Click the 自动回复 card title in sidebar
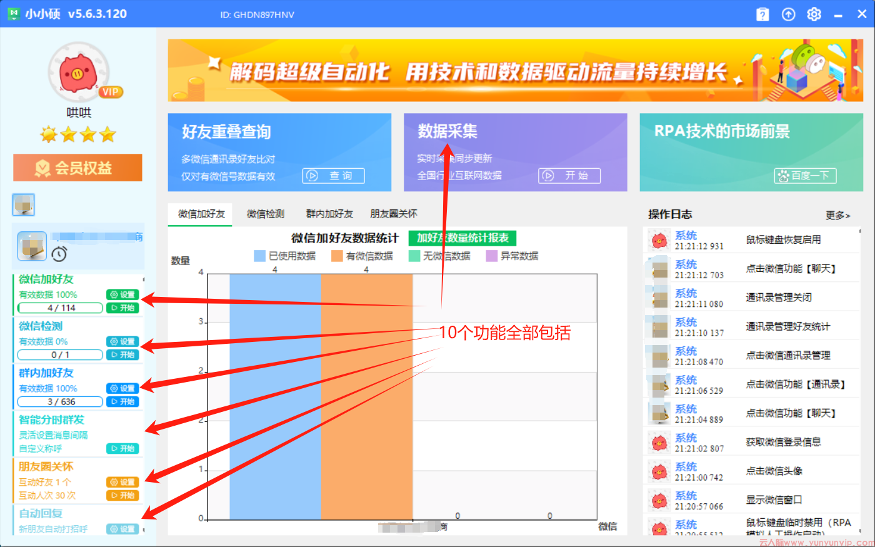 pyautogui.click(x=41, y=513)
